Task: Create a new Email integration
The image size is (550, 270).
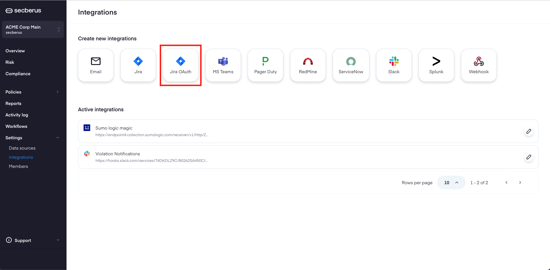Action: 96,65
